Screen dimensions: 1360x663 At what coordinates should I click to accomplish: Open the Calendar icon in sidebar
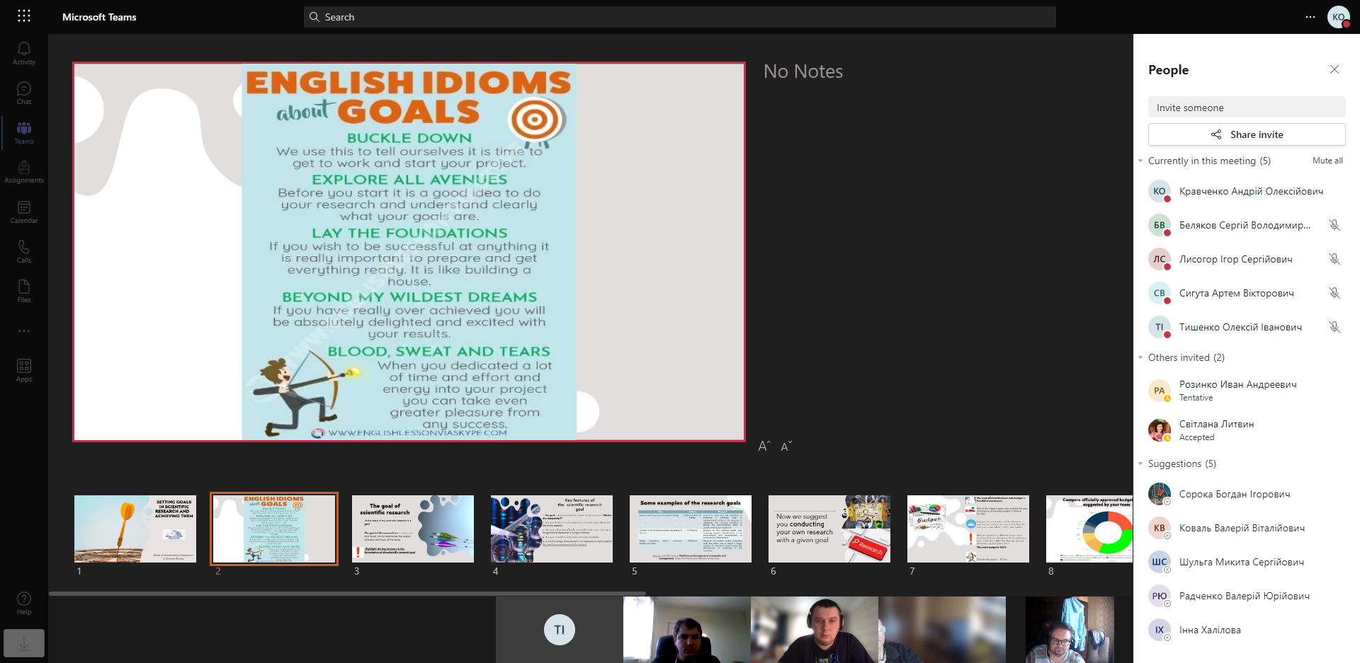[x=24, y=212]
